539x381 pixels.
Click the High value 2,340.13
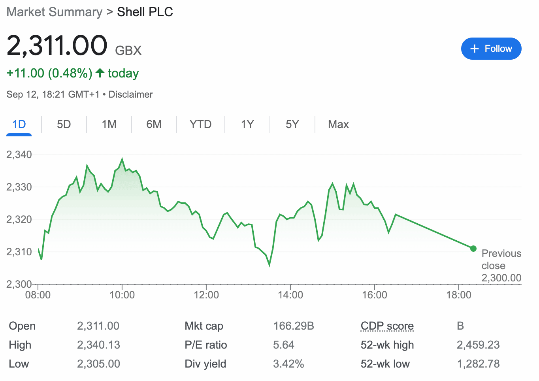pos(98,345)
